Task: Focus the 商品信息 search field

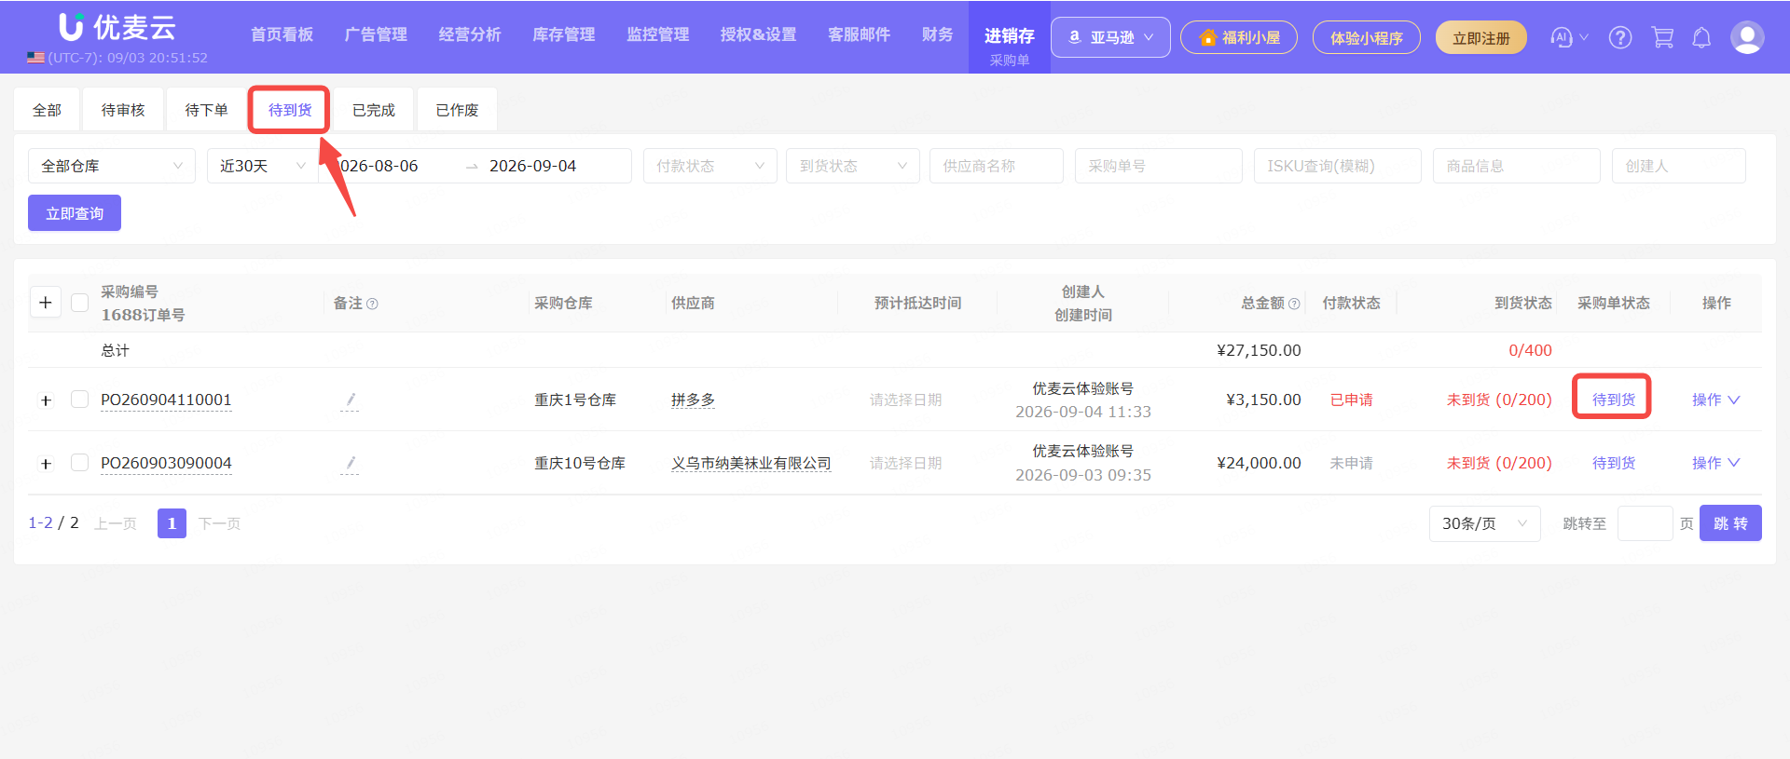Action: 1517,166
